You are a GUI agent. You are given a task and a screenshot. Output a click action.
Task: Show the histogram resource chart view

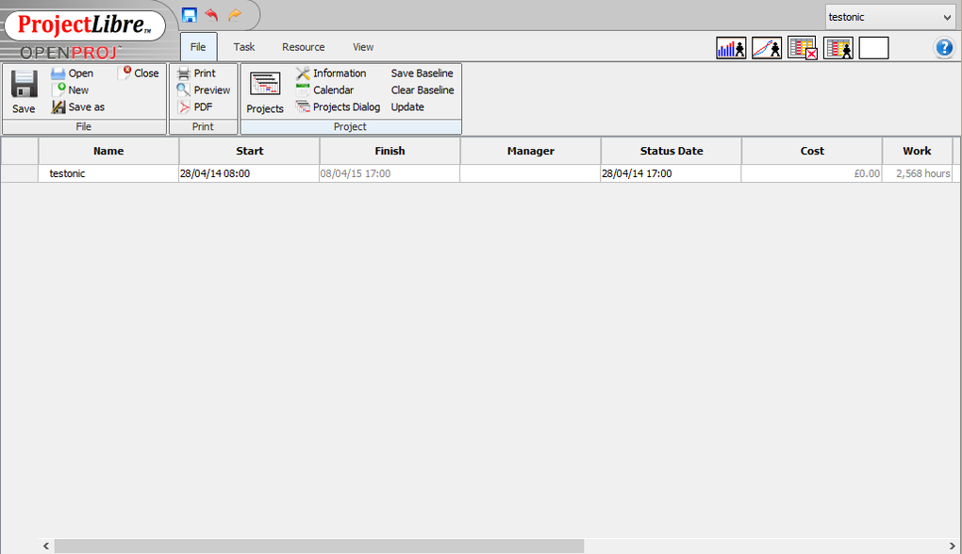(x=731, y=48)
